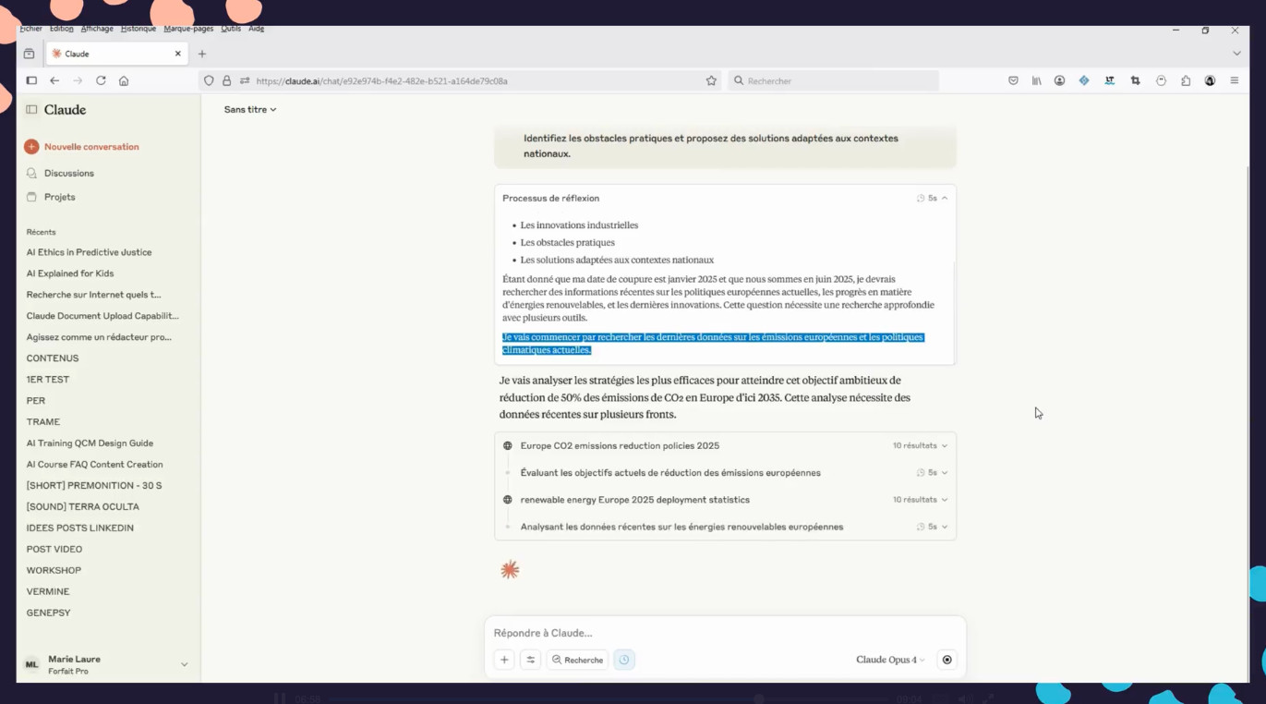
Task: Open Claude Document Upload Capabilit... chat
Action: point(102,316)
